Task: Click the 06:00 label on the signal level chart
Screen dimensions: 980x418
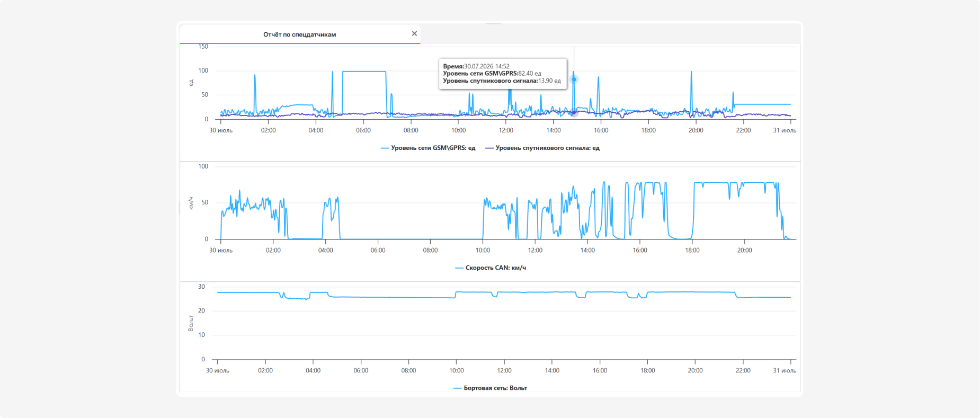Action: (363, 130)
